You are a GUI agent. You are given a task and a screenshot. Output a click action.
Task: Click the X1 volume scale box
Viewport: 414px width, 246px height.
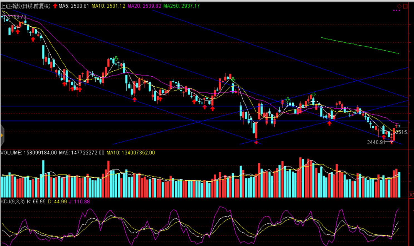click(x=411, y=194)
